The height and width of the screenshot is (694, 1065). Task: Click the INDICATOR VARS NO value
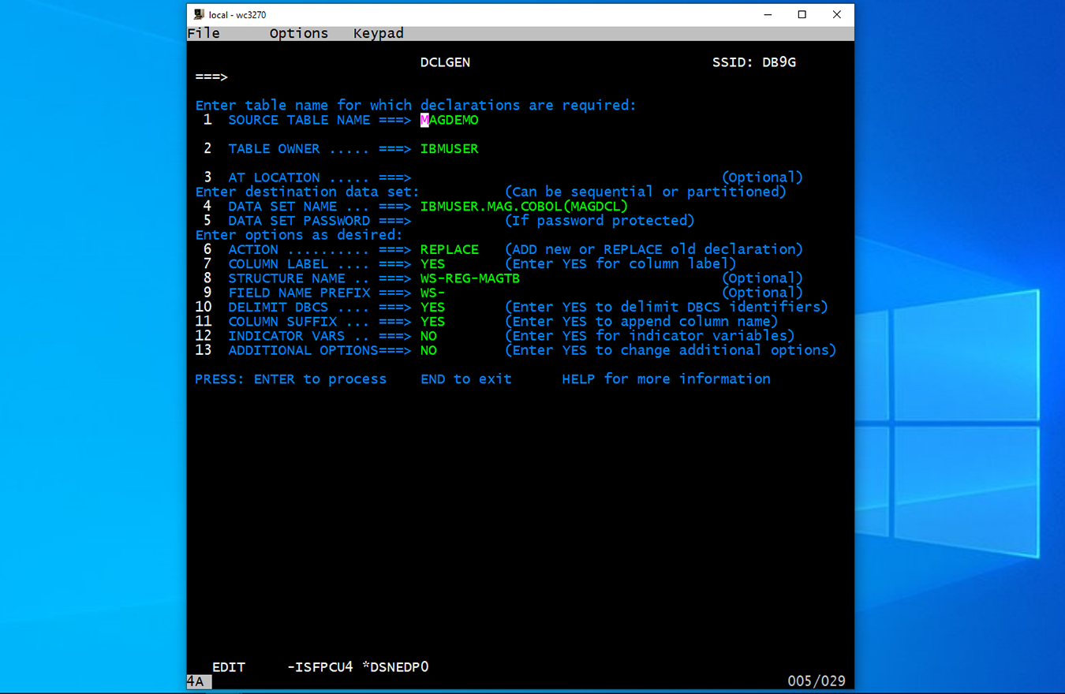(x=428, y=336)
